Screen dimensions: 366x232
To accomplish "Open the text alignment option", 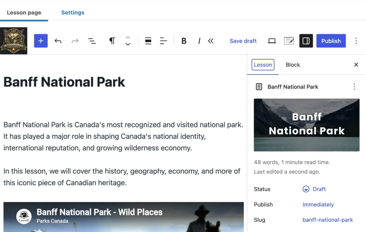I will click(163, 41).
